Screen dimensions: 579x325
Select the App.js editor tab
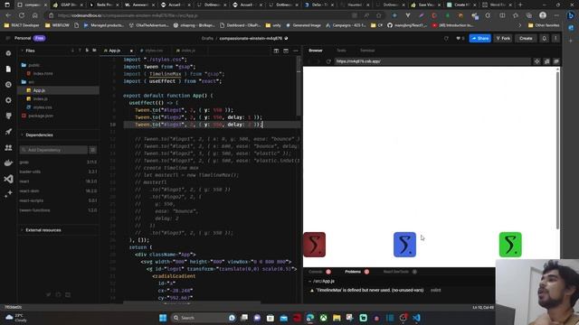click(115, 51)
